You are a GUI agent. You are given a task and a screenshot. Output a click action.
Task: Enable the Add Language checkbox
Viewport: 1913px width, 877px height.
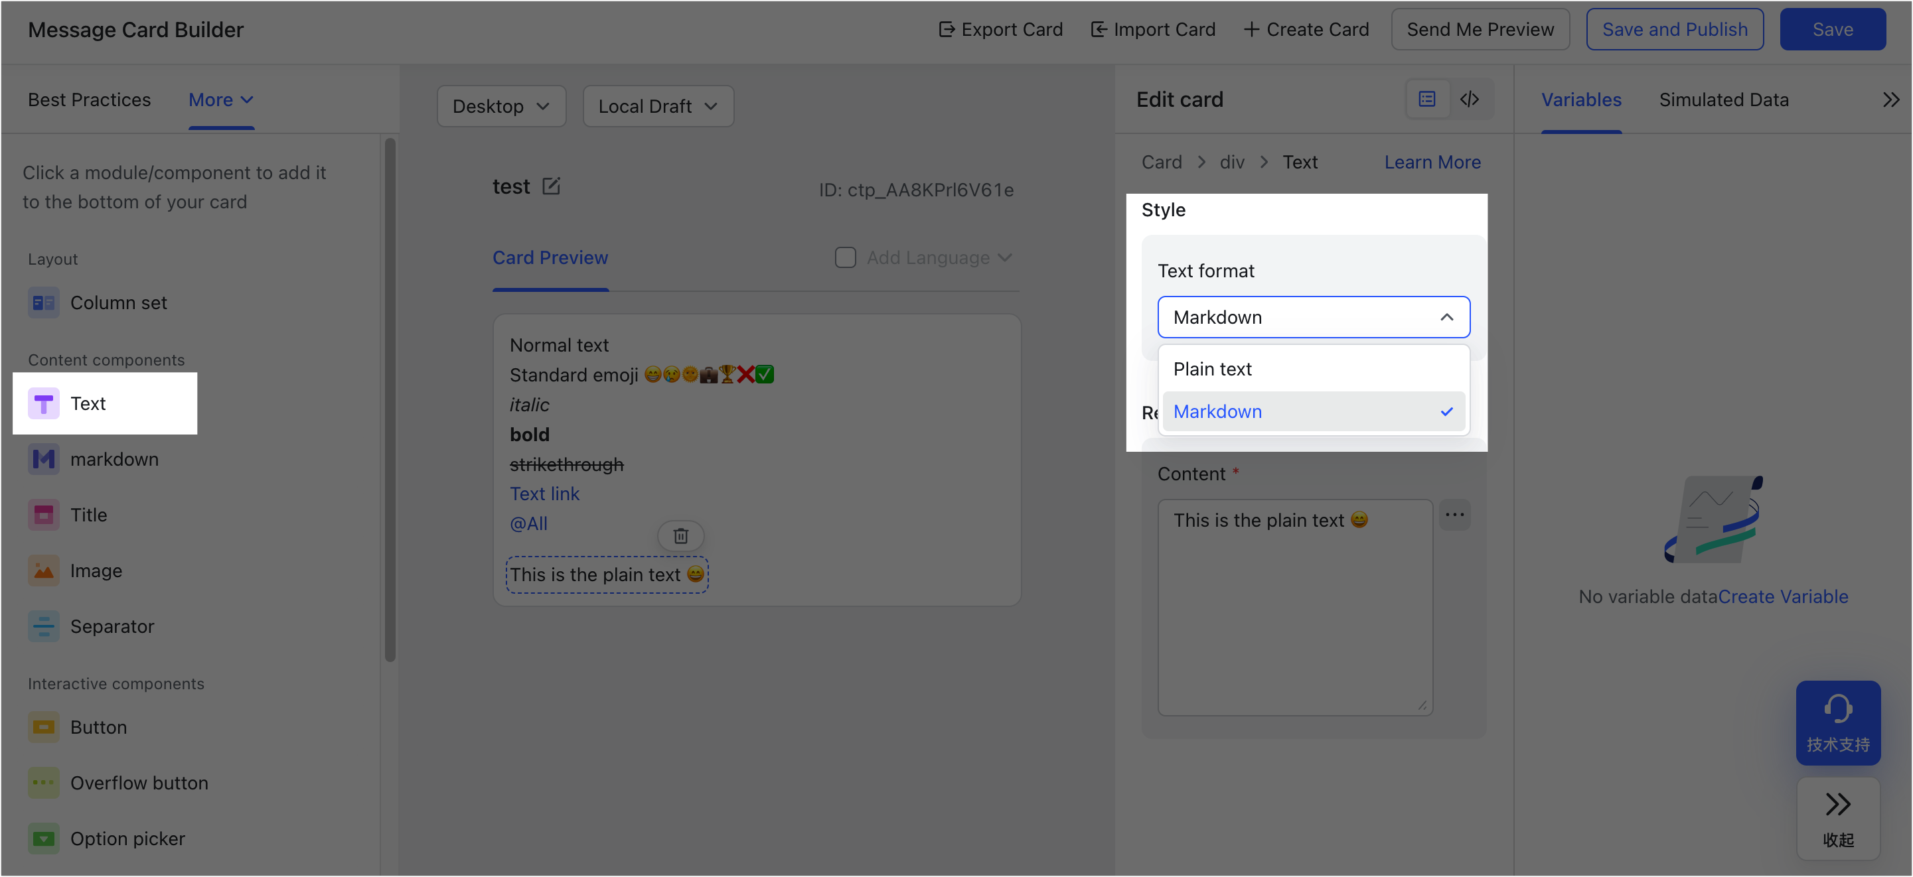coord(845,257)
